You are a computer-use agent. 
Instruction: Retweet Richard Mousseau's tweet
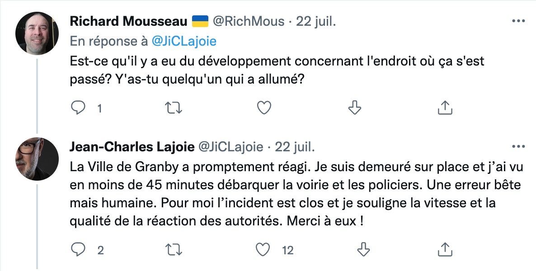[172, 108]
